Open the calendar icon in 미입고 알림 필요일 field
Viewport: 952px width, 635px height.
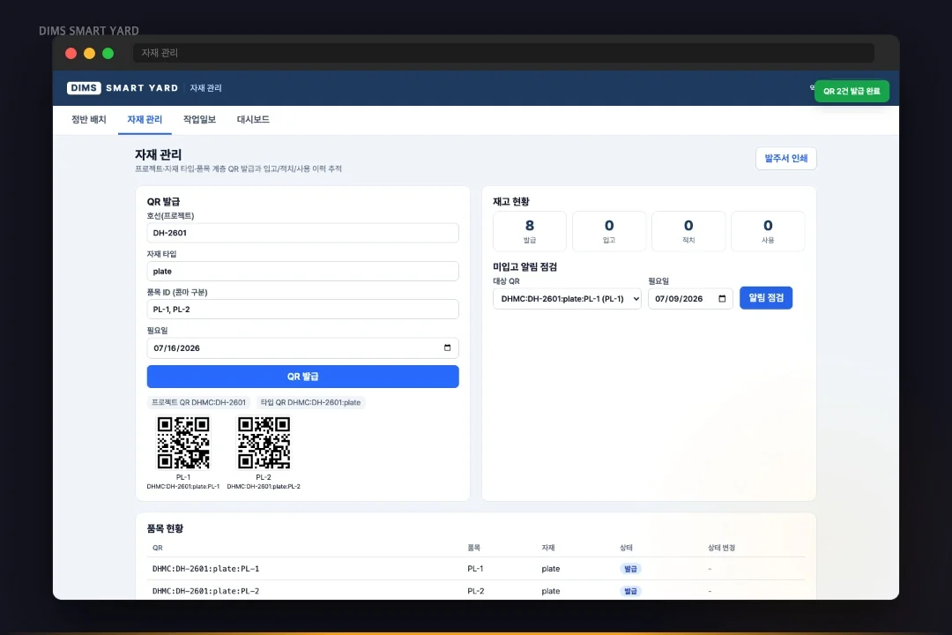click(x=722, y=298)
